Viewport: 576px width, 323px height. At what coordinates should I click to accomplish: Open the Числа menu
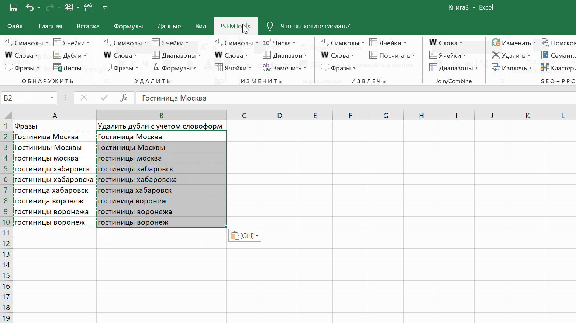279,43
